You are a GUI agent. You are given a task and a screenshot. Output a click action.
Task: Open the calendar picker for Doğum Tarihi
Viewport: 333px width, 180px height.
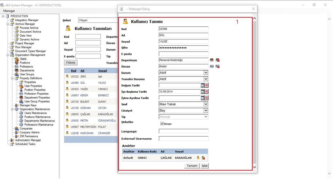202,85
